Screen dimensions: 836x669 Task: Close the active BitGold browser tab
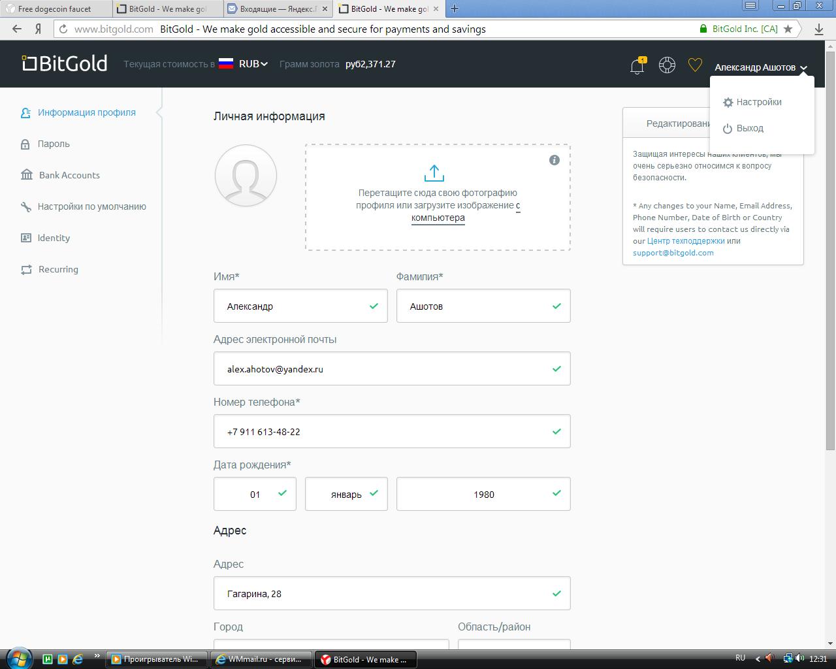point(436,9)
